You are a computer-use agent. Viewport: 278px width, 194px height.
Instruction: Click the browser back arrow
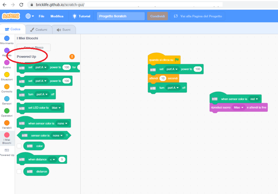[x=4, y=5]
